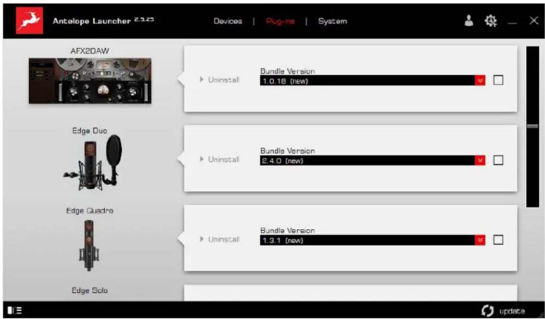Minimize the Antelope Launcher window
This screenshot has height=319, width=545.
pyautogui.click(x=512, y=23)
